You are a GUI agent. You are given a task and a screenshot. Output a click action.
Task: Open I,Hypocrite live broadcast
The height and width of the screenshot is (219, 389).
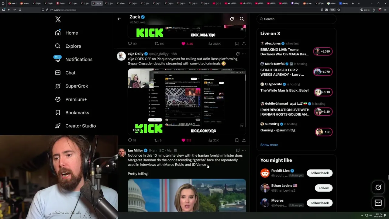point(284,90)
